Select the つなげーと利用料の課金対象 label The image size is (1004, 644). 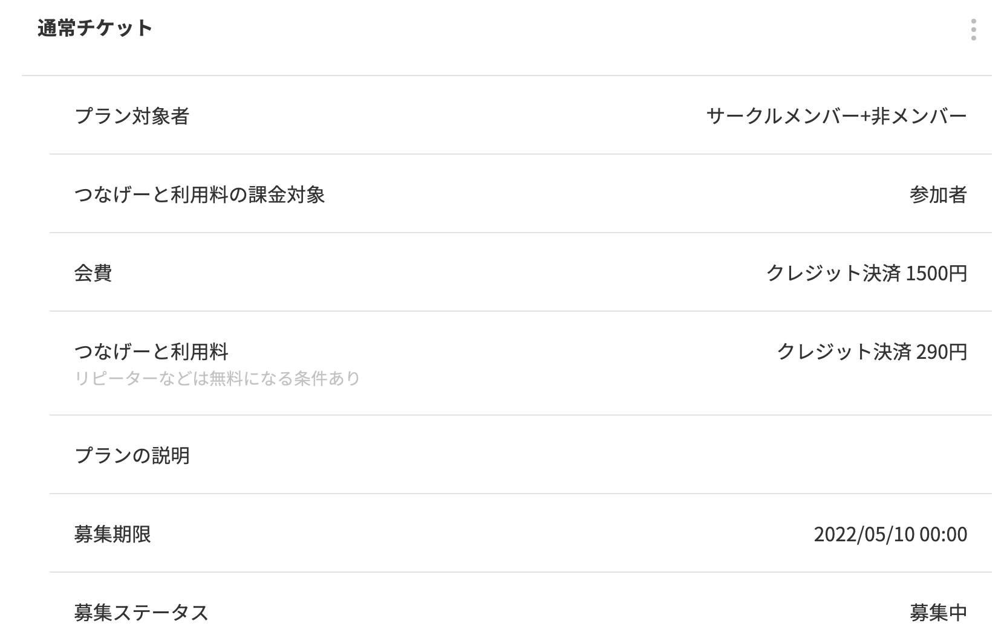pyautogui.click(x=200, y=195)
